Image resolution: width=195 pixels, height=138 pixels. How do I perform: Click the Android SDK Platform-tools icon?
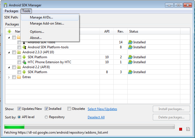point(24,47)
